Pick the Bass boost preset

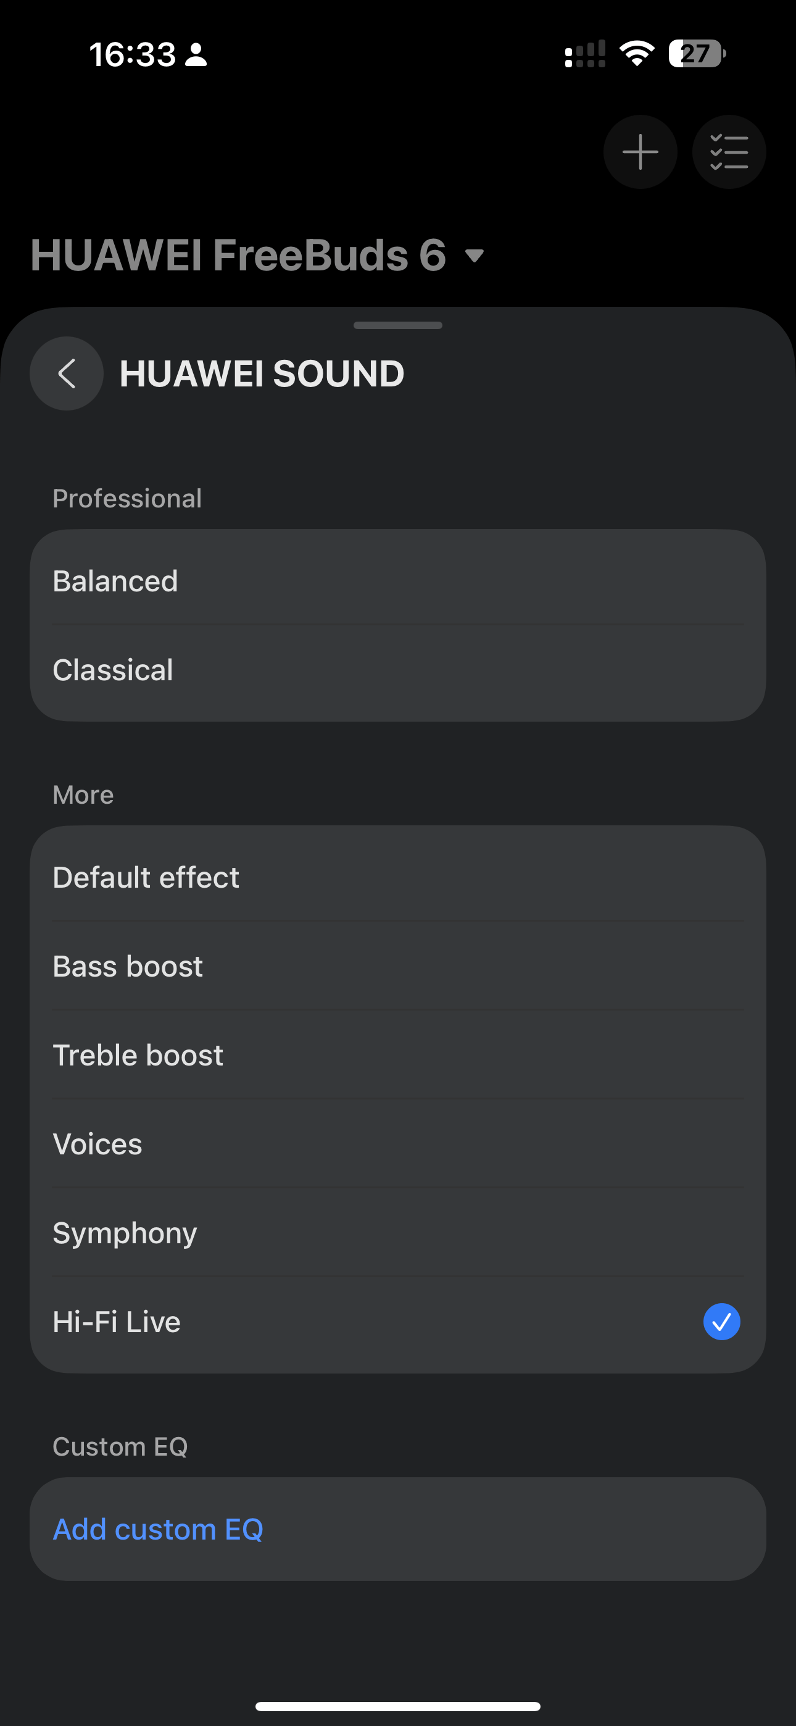(x=397, y=966)
